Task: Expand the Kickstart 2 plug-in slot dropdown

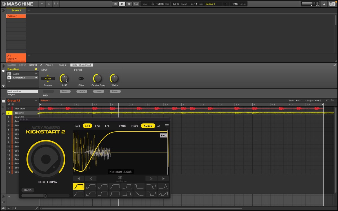Action: point(36,78)
